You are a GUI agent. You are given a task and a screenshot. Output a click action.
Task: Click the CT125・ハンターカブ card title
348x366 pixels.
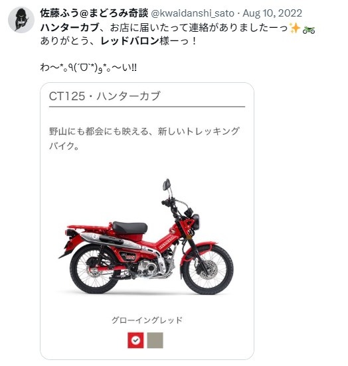click(105, 96)
